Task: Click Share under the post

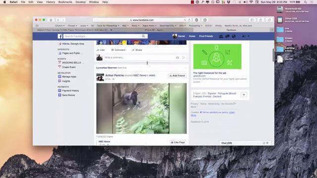Action: (x=137, y=50)
